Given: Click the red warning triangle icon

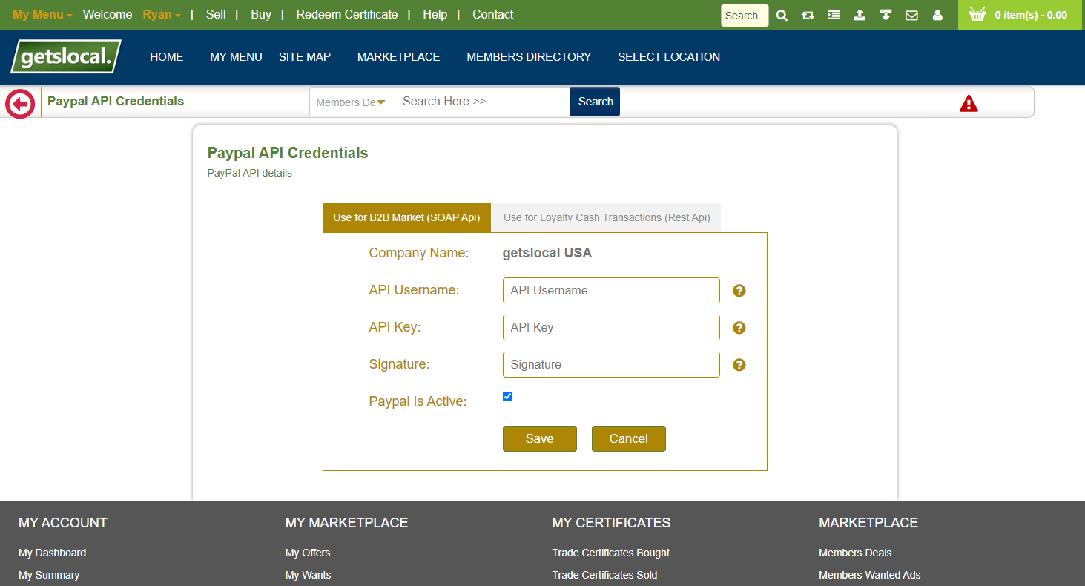Looking at the screenshot, I should click(x=969, y=104).
